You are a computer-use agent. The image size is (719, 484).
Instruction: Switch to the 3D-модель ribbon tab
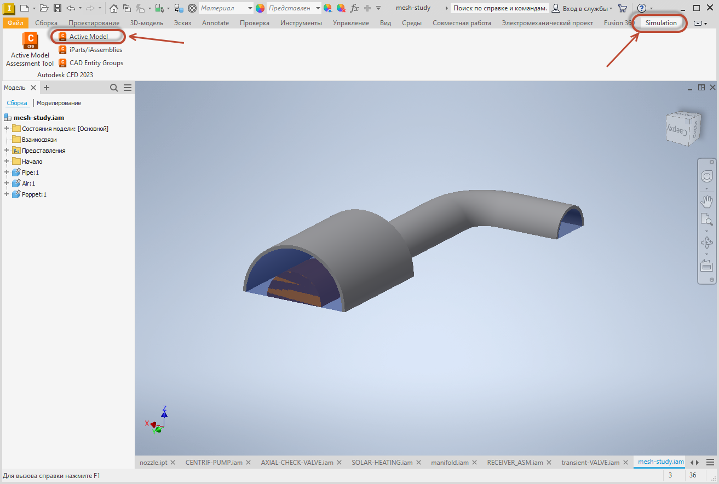[147, 23]
